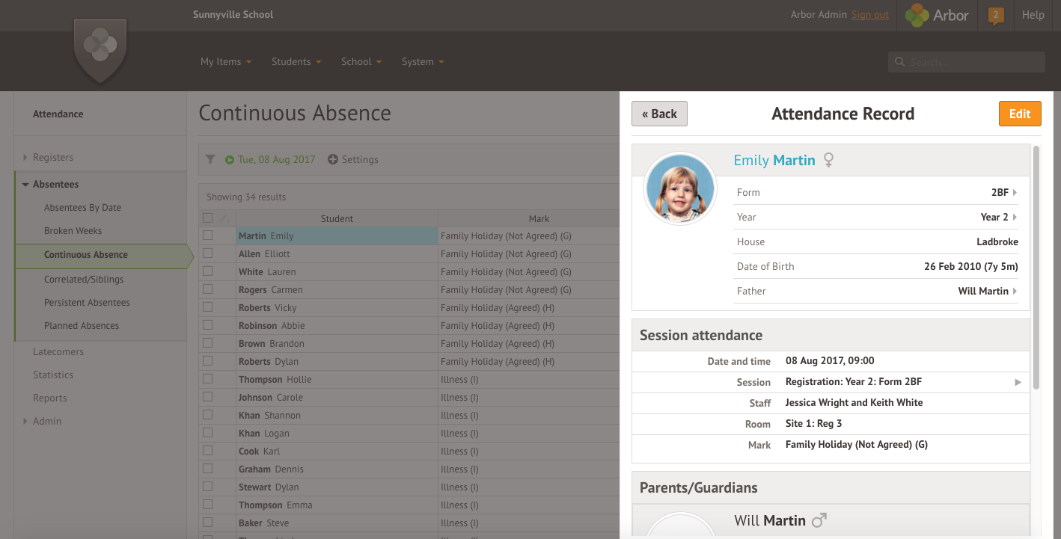The image size is (1061, 539).
Task: Click the green play icon beside the date
Action: 230,160
